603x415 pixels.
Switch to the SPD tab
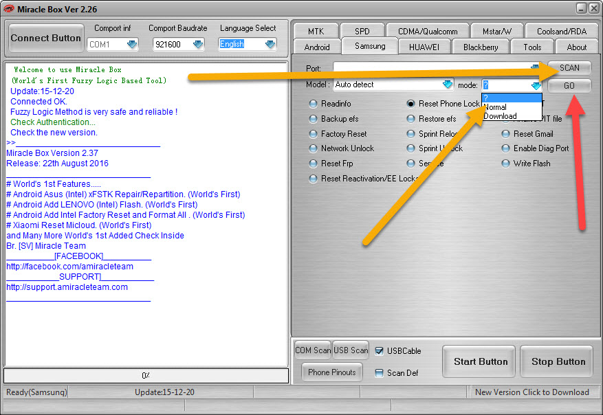coord(362,31)
